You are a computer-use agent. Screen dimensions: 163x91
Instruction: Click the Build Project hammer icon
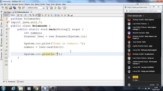click(47, 8)
